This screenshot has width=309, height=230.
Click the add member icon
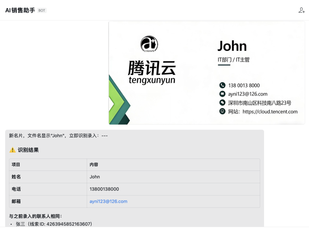[x=301, y=10]
